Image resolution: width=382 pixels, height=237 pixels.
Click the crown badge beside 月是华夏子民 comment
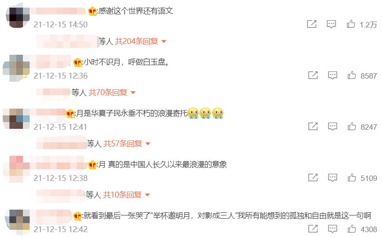point(71,114)
